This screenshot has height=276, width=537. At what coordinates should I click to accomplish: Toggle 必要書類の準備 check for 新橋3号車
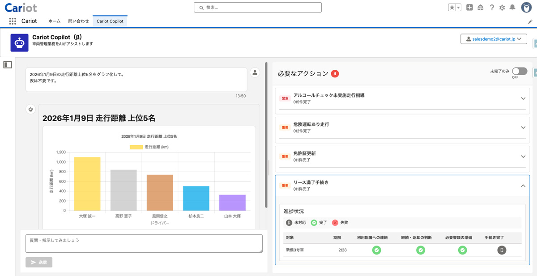pos(462,250)
